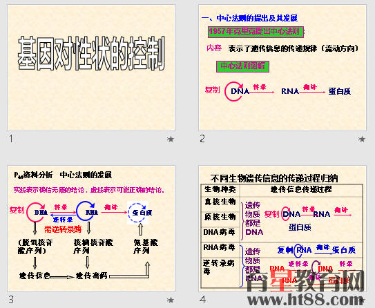Click the animation star icon under slide 3
375x308 pixels.
[171, 300]
